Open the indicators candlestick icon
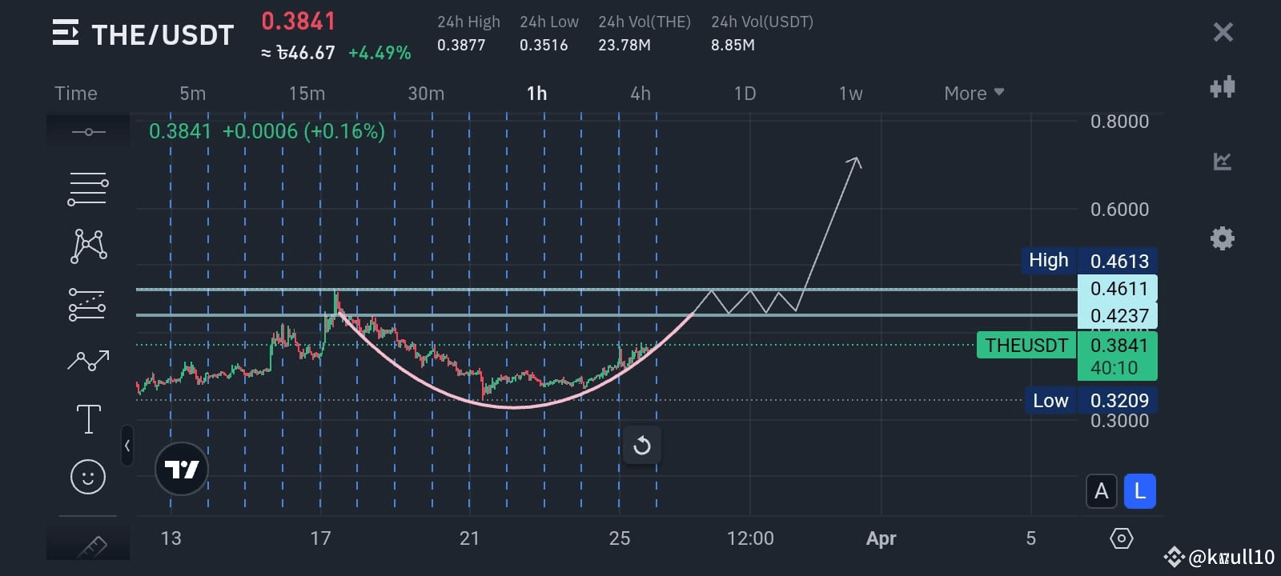The width and height of the screenshot is (1281, 576). coord(1223,86)
